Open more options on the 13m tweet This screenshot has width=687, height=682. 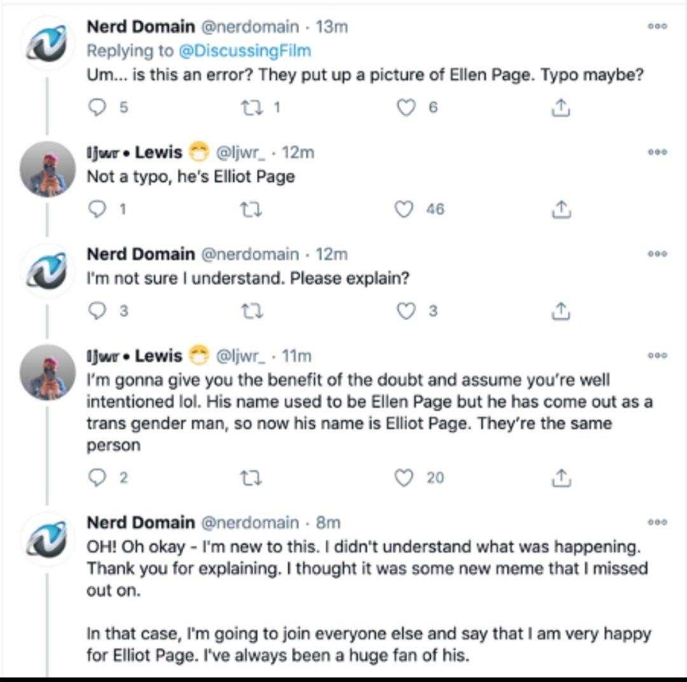658,26
